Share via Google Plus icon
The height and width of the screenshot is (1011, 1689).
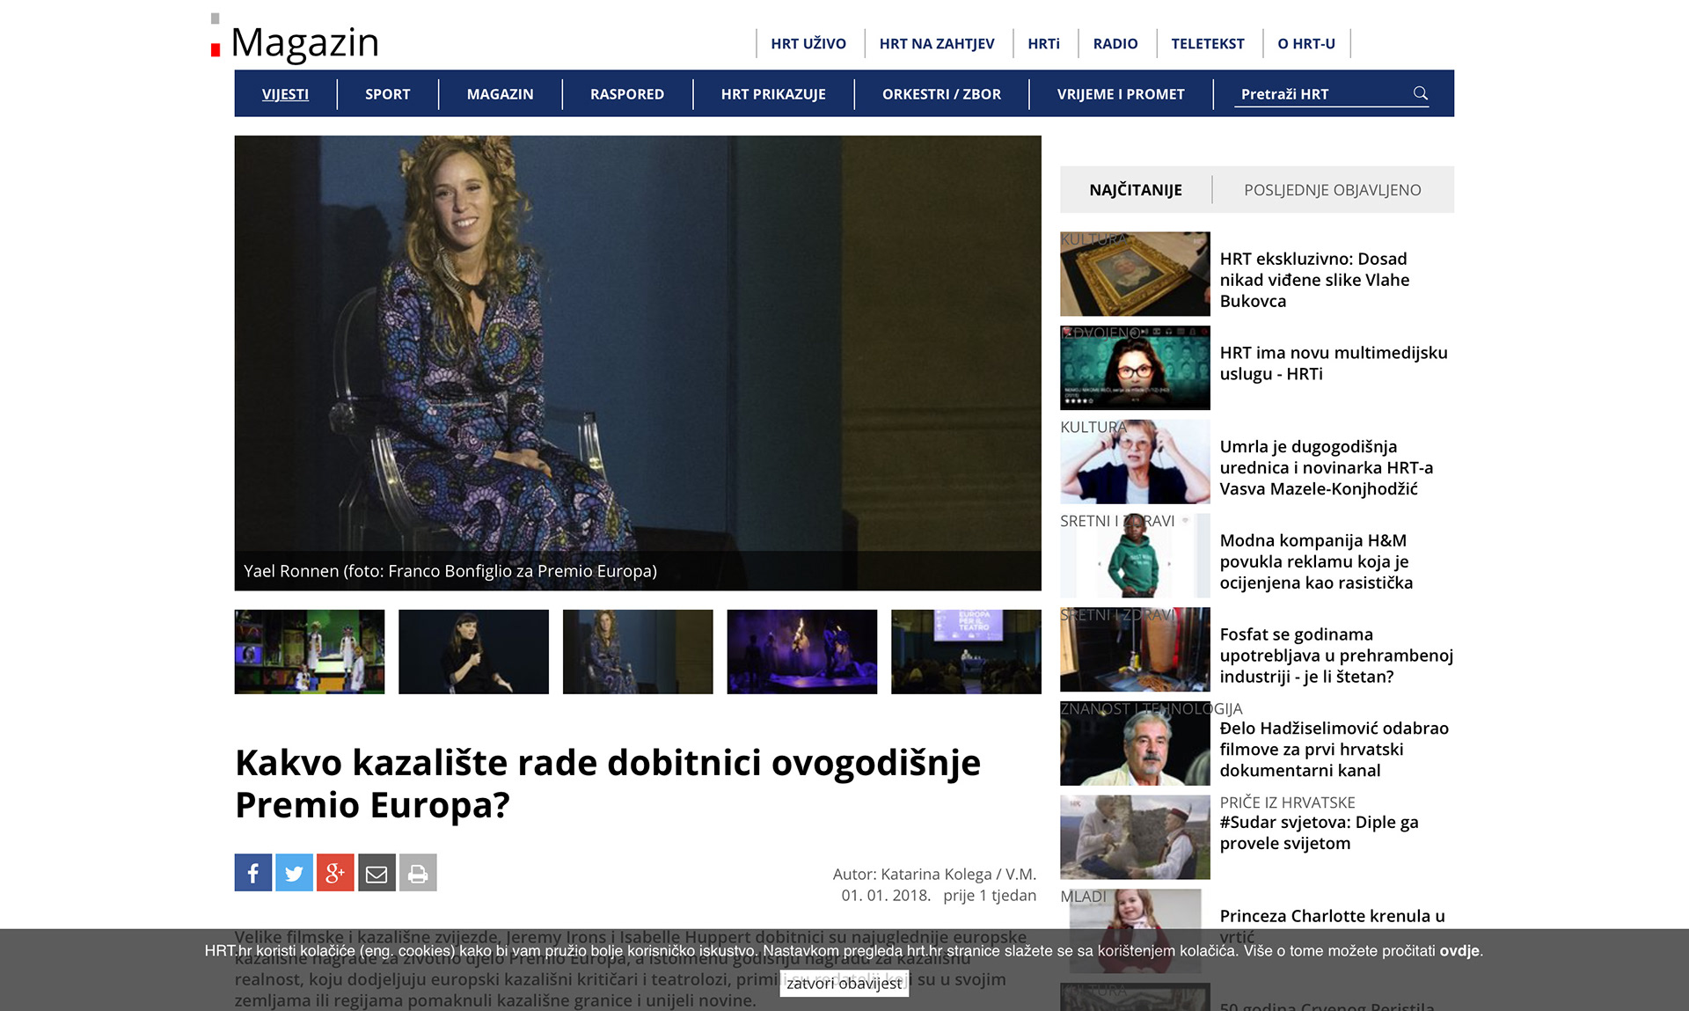pyautogui.click(x=335, y=873)
